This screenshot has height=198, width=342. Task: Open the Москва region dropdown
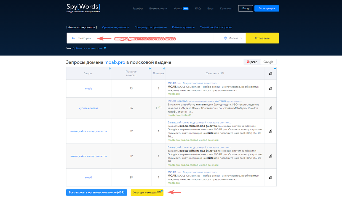click(x=233, y=38)
